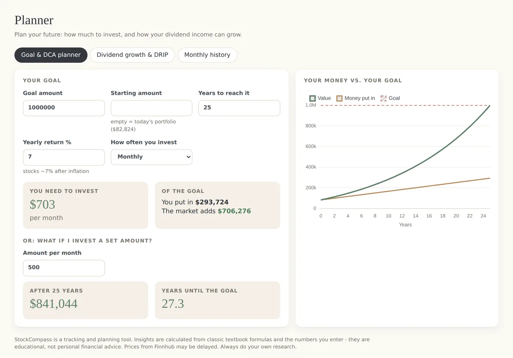Click the Years x-axis label
This screenshot has width=513, height=358.
click(x=405, y=225)
